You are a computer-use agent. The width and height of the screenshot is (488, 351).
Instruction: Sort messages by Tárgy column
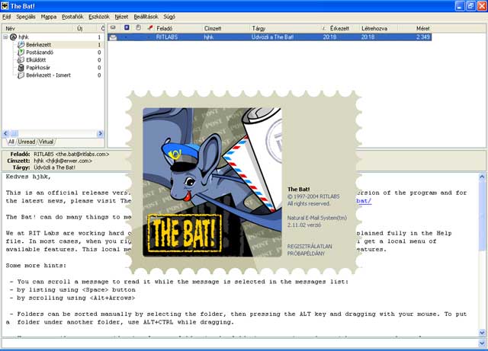pos(258,28)
